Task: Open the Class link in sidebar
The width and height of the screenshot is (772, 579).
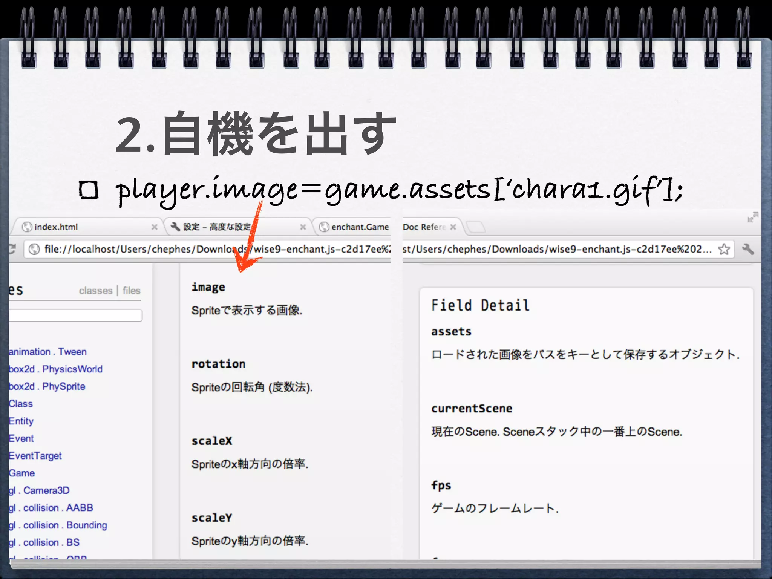Action: pyautogui.click(x=21, y=404)
